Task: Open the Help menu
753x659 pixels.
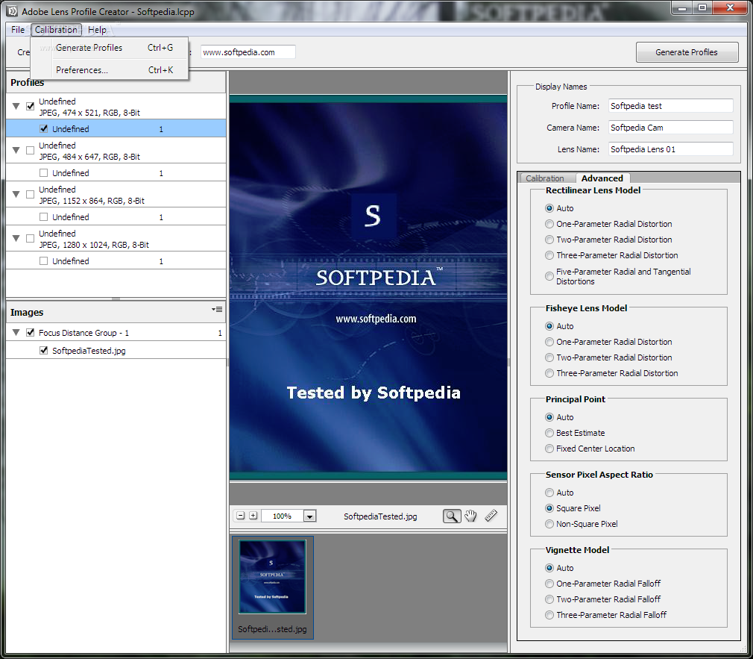Action: (97, 30)
